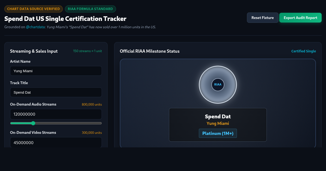
Task: Select the Platinum (1M+) badge
Action: click(x=218, y=133)
